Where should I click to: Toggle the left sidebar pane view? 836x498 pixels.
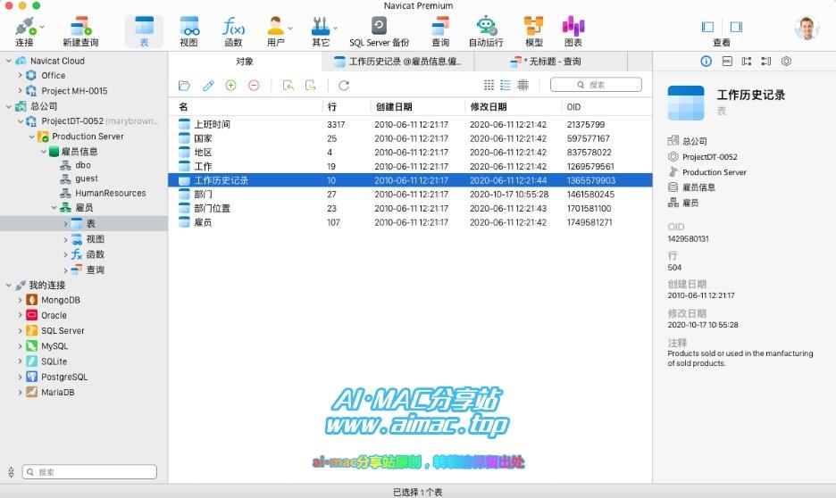(707, 27)
